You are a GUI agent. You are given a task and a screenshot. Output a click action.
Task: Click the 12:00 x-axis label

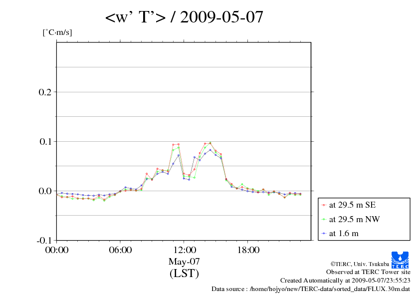(x=185, y=250)
